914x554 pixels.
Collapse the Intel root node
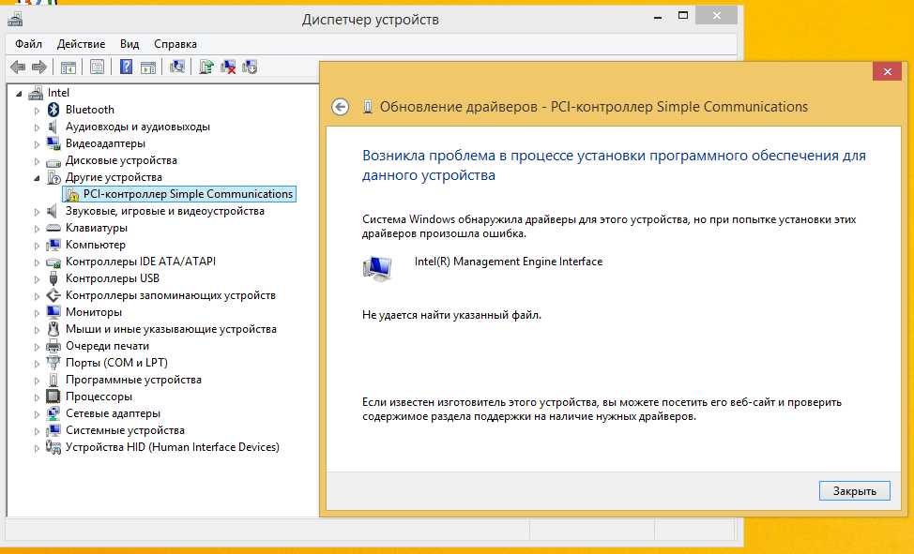pyautogui.click(x=19, y=94)
